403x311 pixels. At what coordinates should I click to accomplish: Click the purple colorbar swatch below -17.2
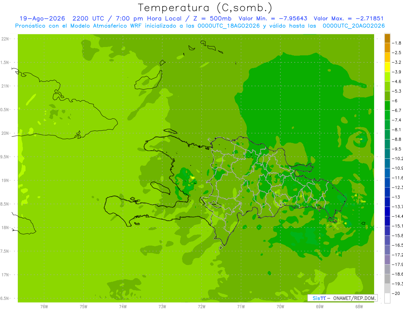pyautogui.click(x=387, y=260)
